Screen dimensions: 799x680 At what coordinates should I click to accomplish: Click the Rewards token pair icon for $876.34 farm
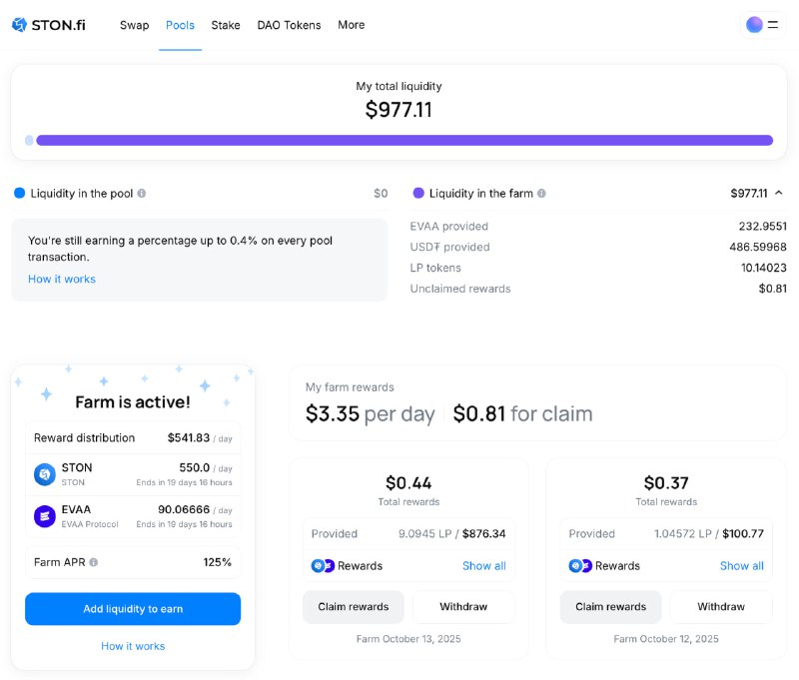point(321,566)
